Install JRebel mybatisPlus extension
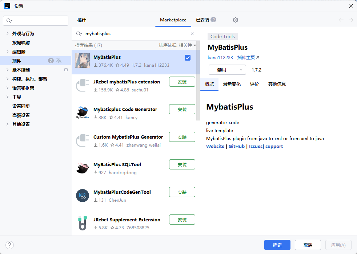This screenshot has height=254, width=357. tap(182, 82)
